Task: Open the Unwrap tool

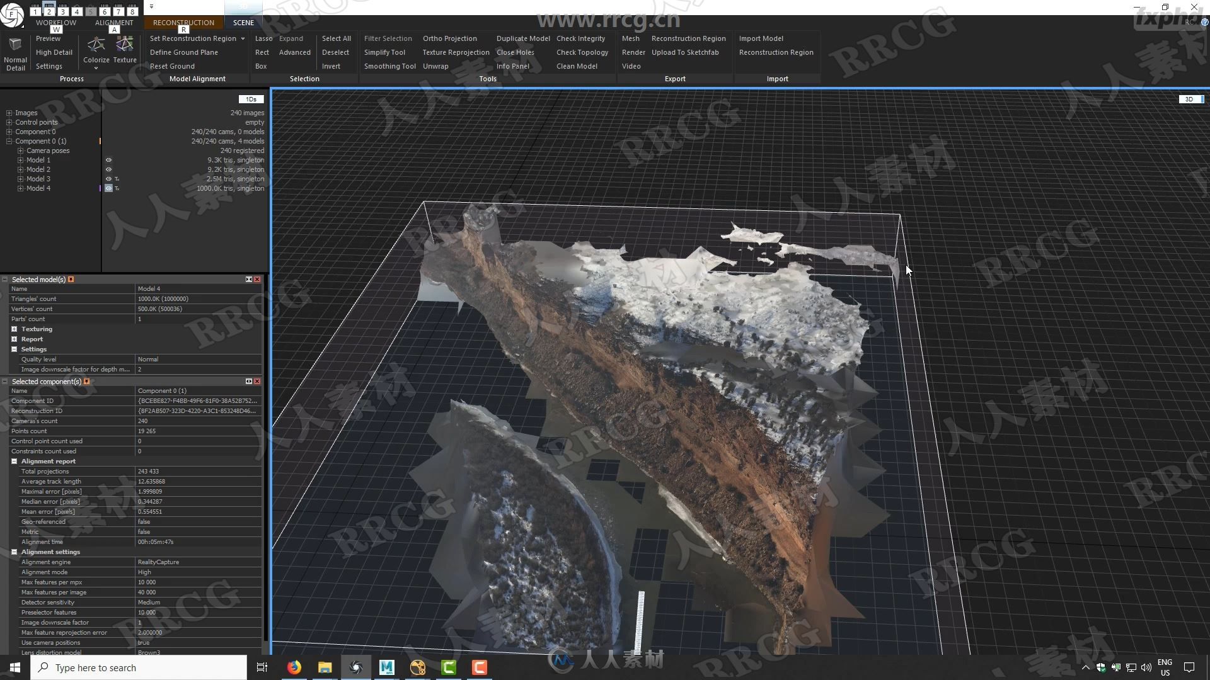Action: (x=435, y=67)
